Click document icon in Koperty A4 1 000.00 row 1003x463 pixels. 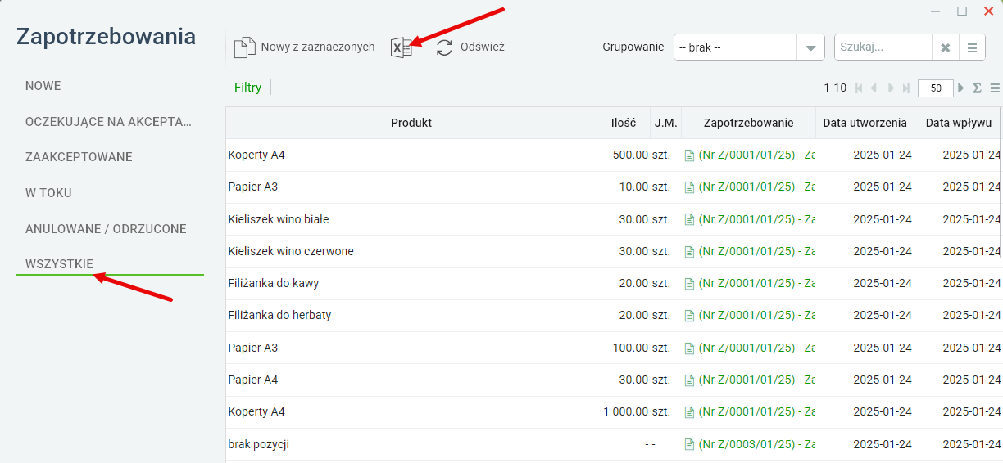[x=689, y=412]
